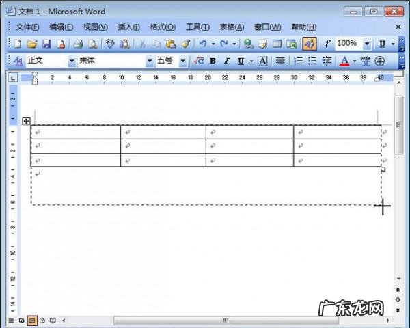The height and width of the screenshot is (328, 410).
Task: Open the 工具(T) menu
Action: click(x=197, y=27)
